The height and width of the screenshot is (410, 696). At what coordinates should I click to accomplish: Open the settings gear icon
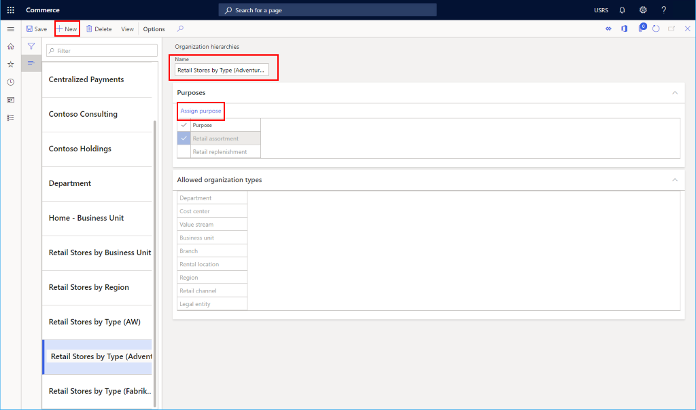coord(643,10)
